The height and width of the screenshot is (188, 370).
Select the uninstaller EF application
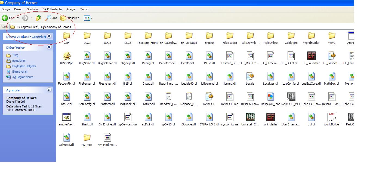[x=270, y=120]
